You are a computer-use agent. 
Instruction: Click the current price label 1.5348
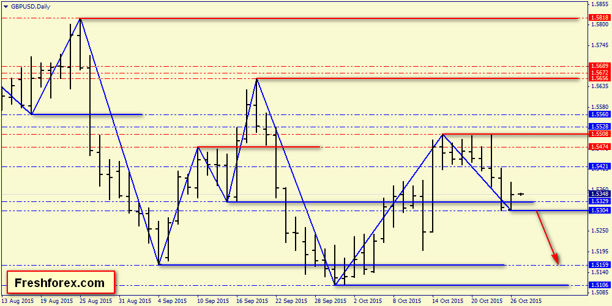tap(599, 194)
